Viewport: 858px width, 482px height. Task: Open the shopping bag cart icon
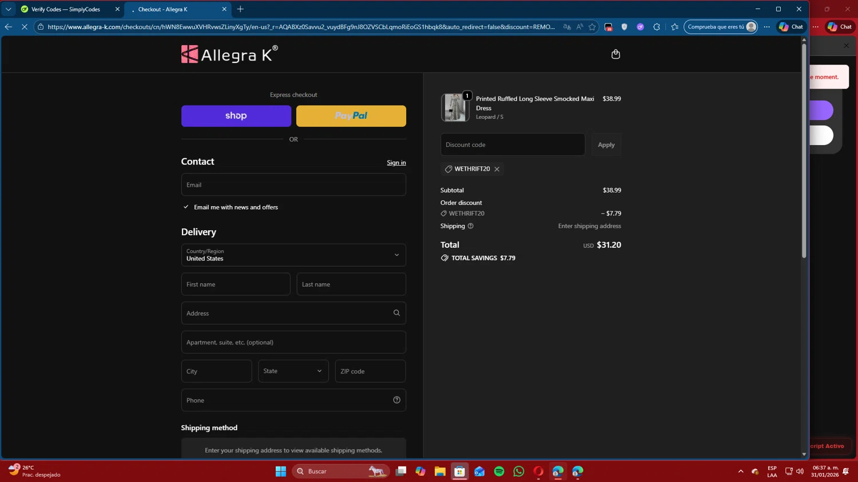pos(615,54)
